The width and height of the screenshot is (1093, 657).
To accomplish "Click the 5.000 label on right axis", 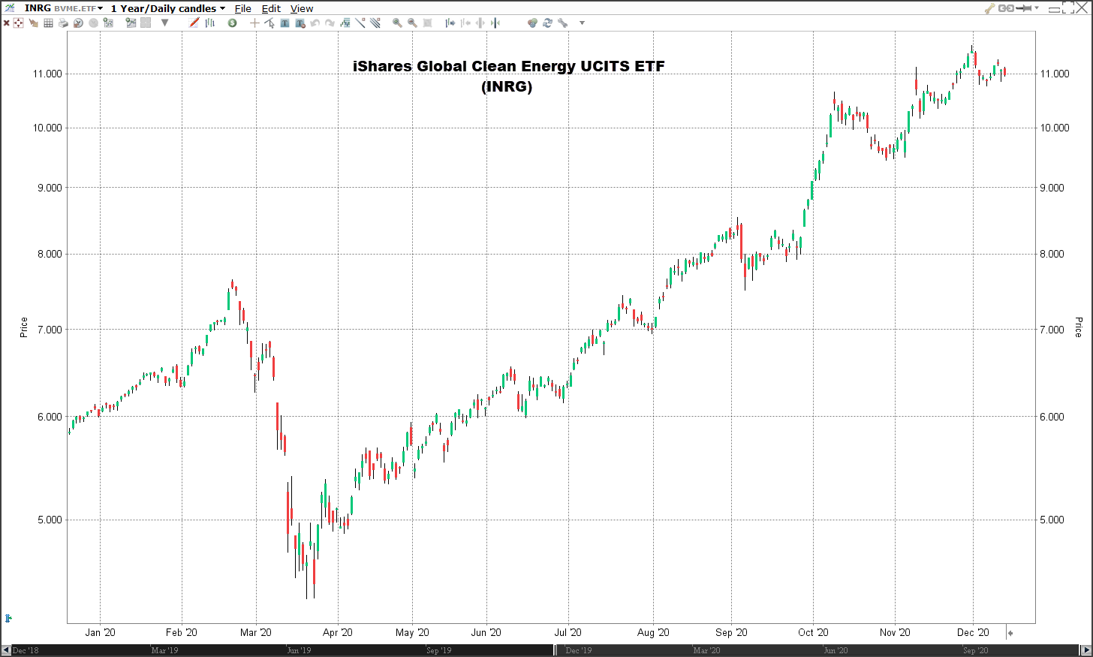I will pos(1052,520).
